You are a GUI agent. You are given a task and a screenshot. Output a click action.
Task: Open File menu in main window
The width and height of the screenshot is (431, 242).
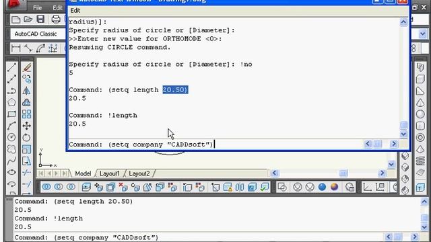(x=37, y=7)
